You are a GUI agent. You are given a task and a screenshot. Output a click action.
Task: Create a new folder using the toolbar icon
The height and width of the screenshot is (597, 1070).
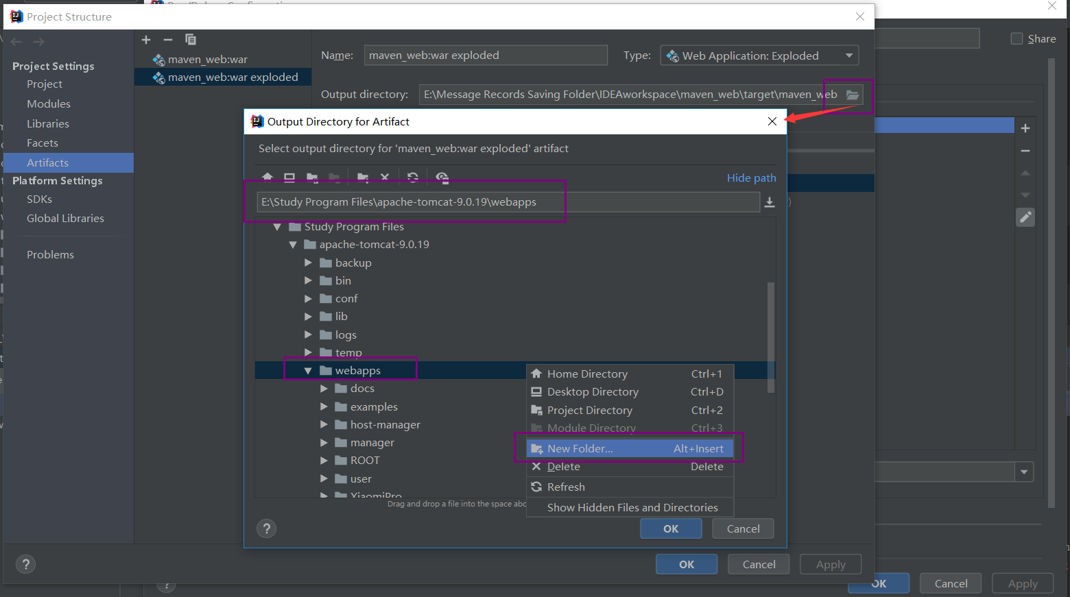(x=362, y=177)
